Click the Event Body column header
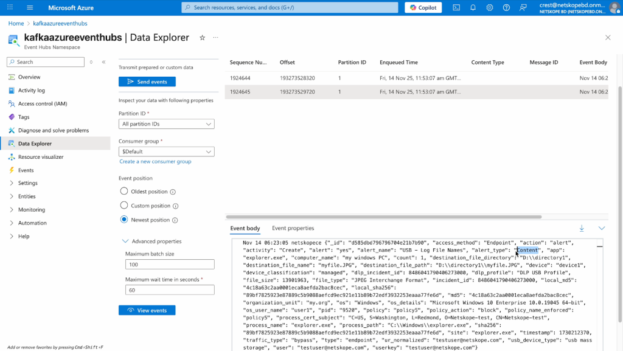623x351 pixels. 593,62
